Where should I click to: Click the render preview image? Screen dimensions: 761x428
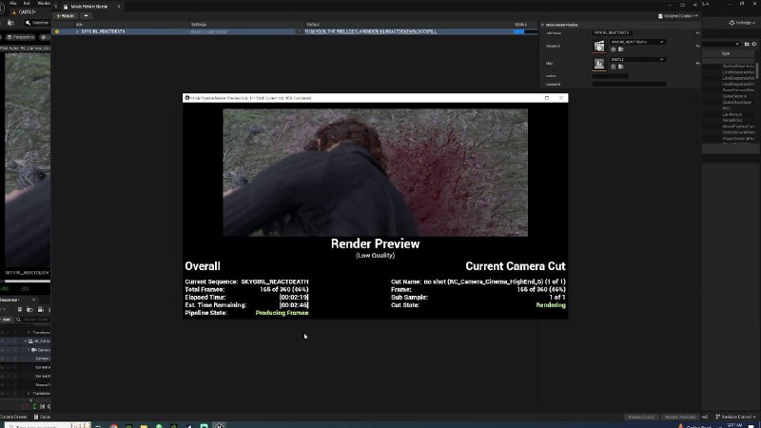pyautogui.click(x=375, y=172)
